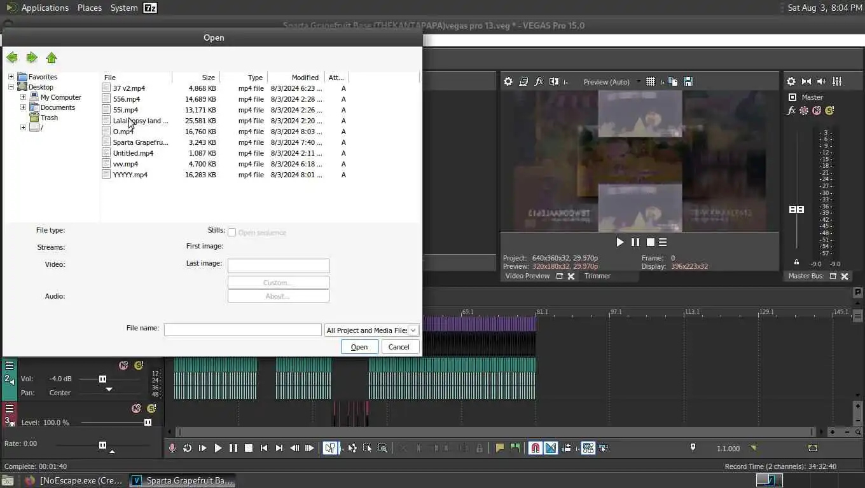Go to start of project

pyautogui.click(x=264, y=448)
